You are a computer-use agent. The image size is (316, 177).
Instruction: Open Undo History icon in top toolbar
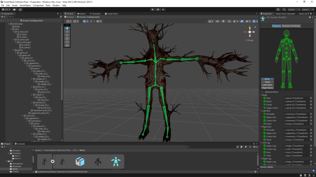tap(278, 9)
